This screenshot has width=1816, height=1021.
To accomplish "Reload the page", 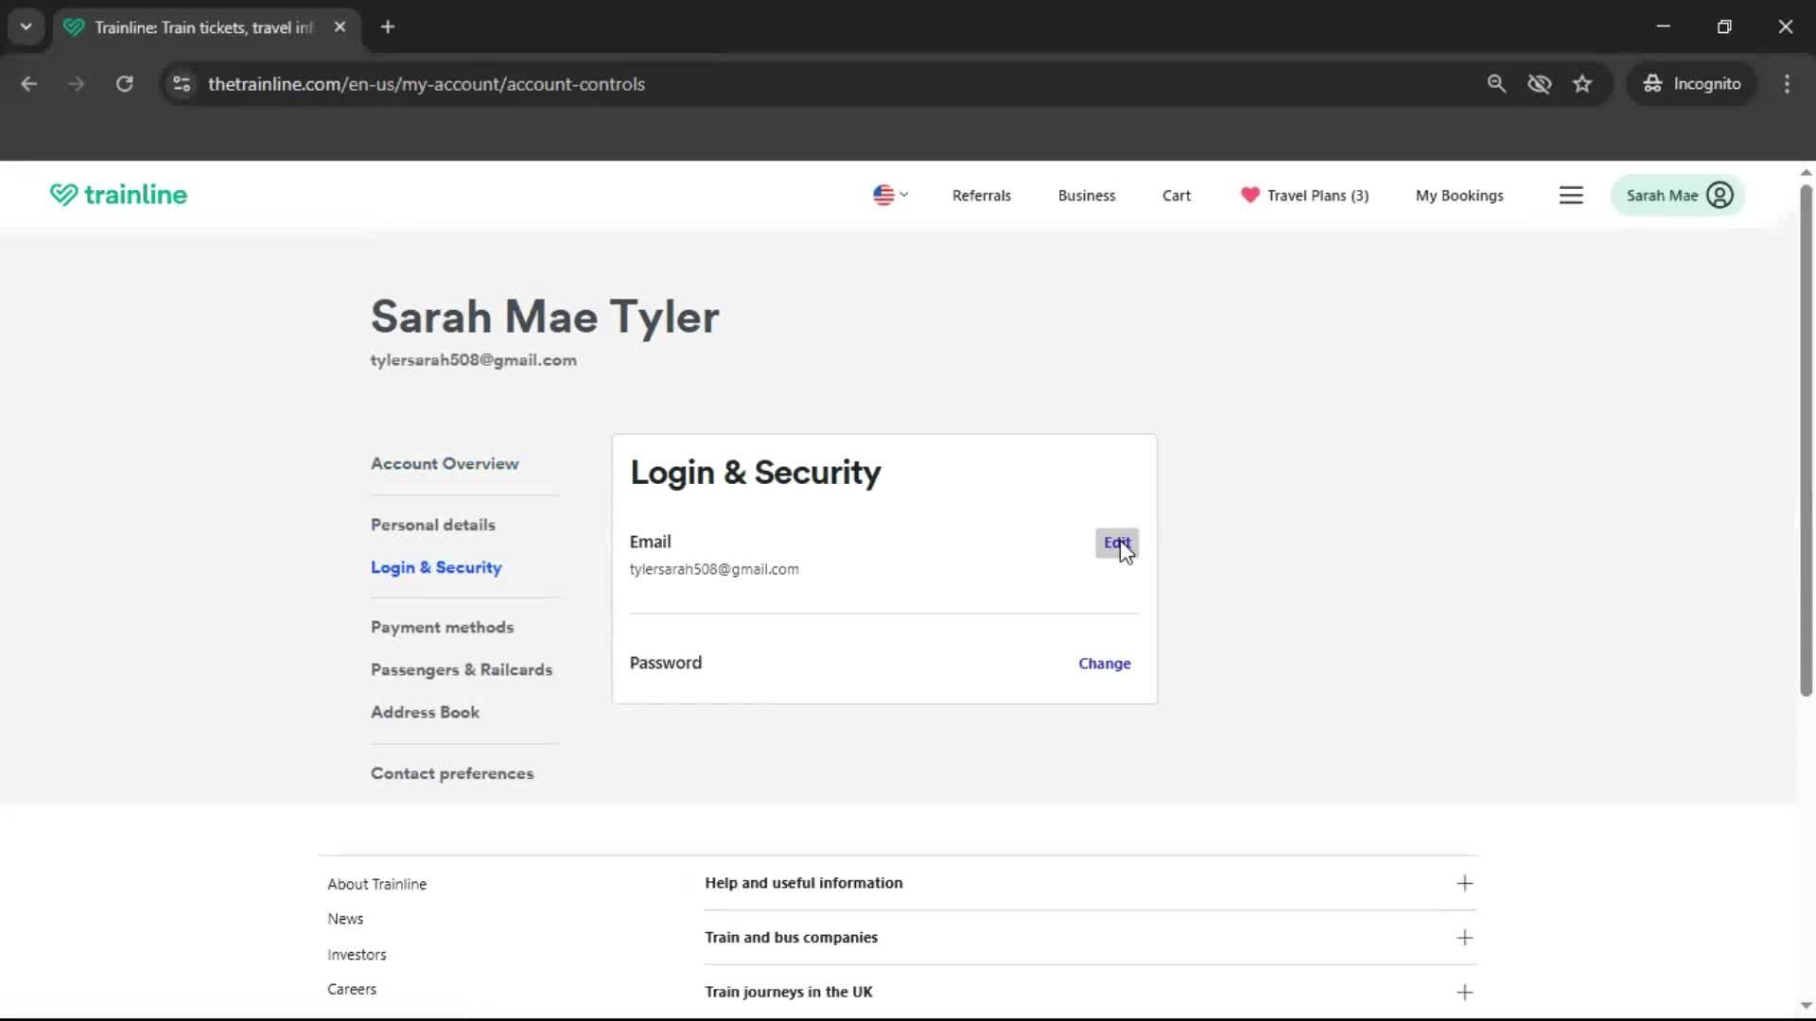I will (124, 84).
